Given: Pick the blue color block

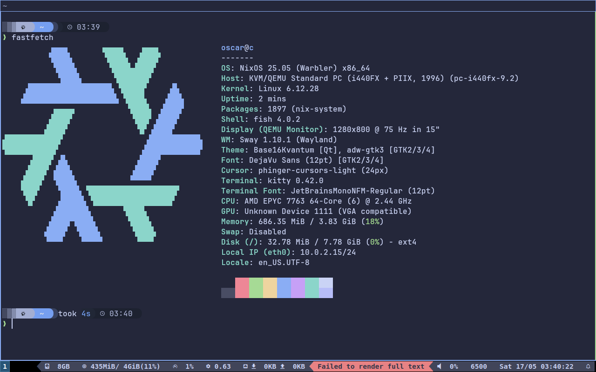Looking at the screenshot, I should point(284,288).
